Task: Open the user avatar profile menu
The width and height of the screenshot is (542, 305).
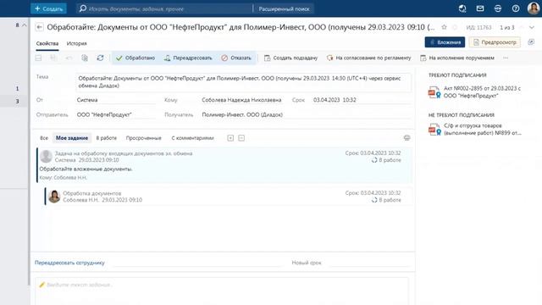Action: (x=534, y=8)
